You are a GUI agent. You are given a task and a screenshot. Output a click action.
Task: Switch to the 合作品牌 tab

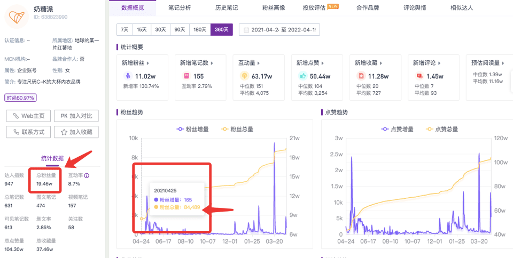(368, 8)
